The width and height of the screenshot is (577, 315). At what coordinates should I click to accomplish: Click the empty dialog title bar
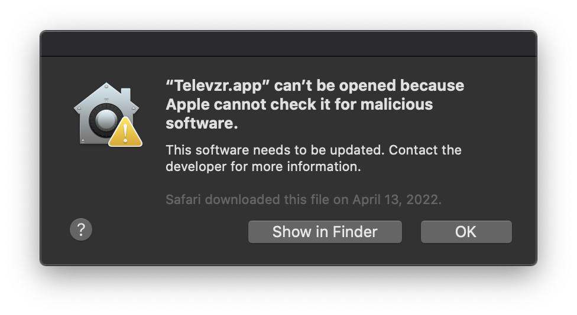pos(288,44)
